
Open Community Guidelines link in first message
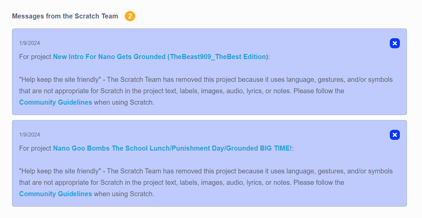[x=55, y=102]
